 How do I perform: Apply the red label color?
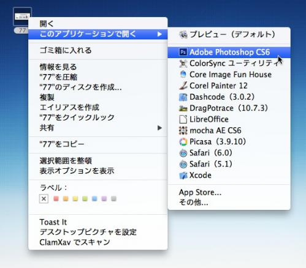[x=56, y=199]
